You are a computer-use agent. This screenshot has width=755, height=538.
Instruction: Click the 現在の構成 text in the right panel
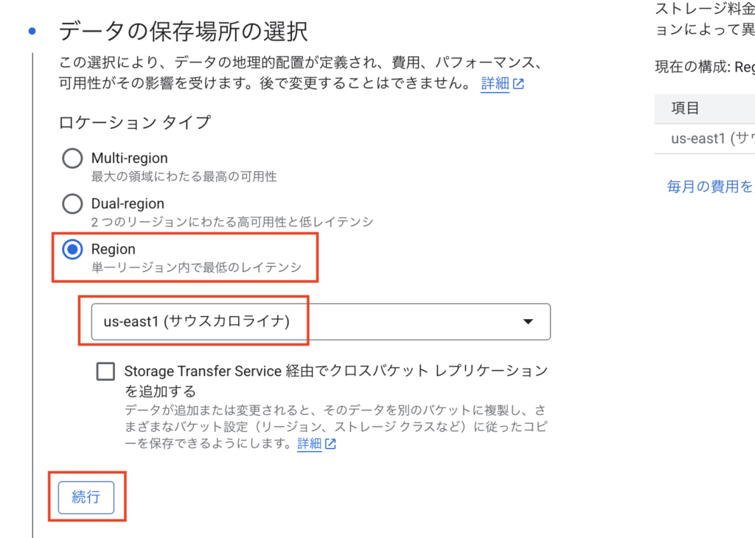692,67
